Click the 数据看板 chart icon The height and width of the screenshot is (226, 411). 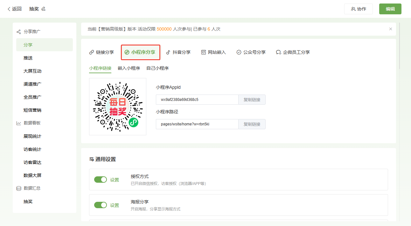(19, 123)
